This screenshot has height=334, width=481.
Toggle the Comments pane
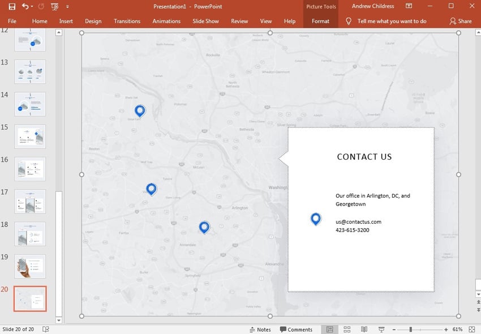coord(296,329)
